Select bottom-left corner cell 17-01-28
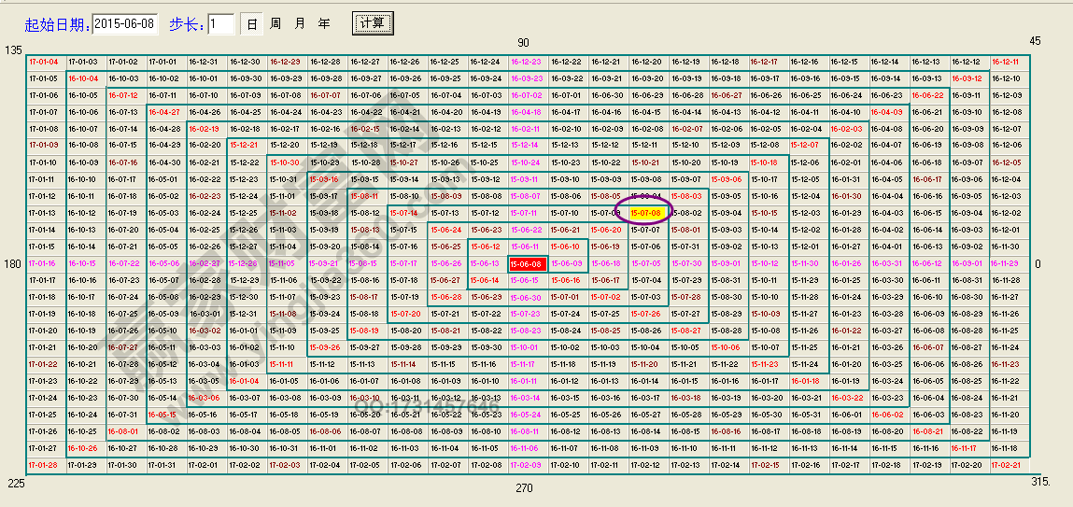1073x507 pixels. 43,465
